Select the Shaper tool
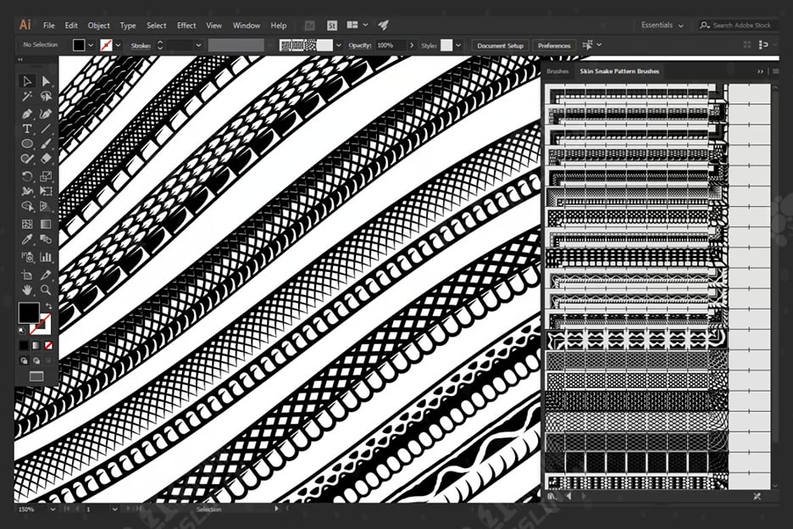 (27, 159)
